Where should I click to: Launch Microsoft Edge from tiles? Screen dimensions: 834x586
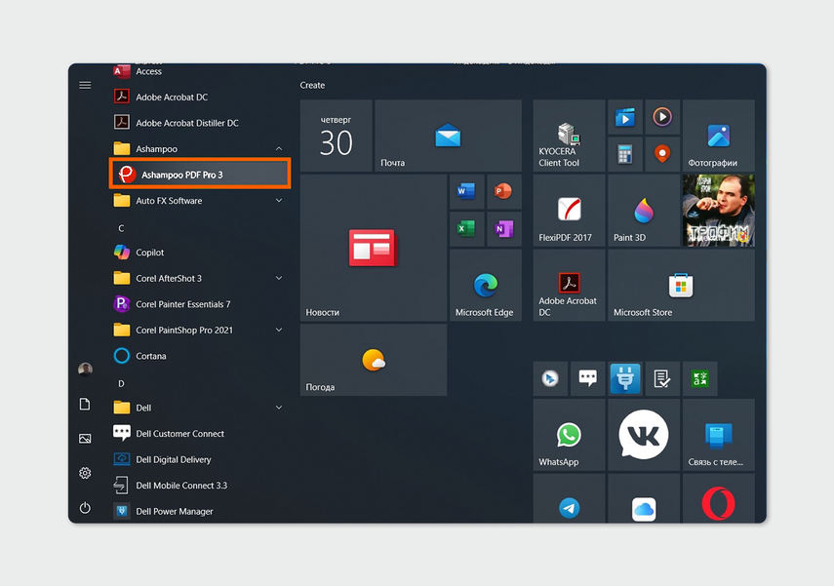tap(485, 285)
